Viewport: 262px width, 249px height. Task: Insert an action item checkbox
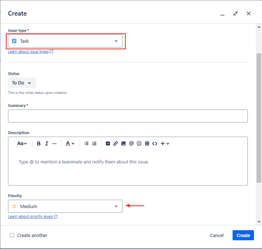point(108,144)
